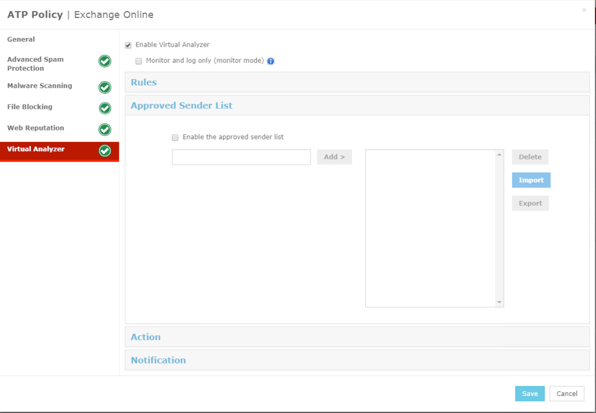
Task: Save the ATP policy
Action: 530,394
